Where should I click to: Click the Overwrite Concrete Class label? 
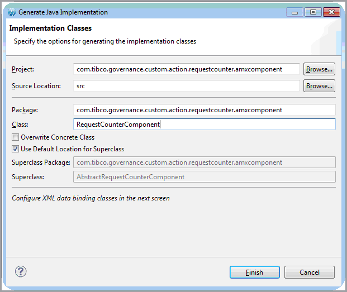click(x=58, y=137)
